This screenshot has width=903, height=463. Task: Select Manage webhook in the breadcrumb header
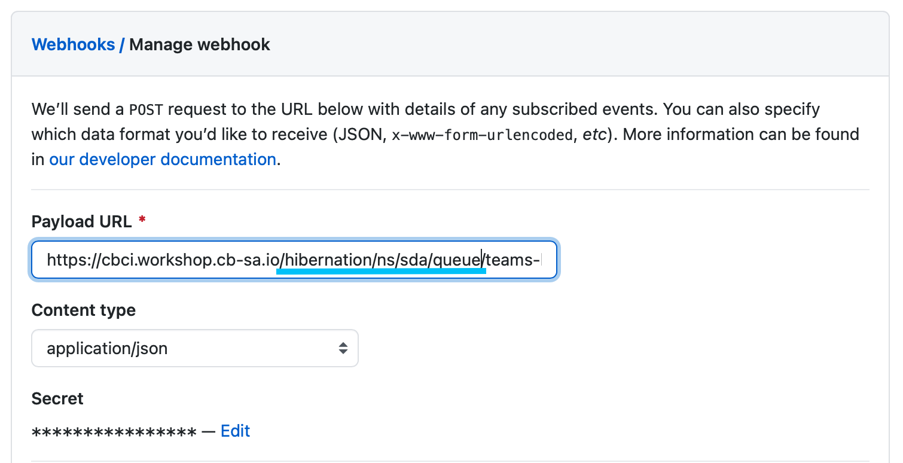coord(200,44)
